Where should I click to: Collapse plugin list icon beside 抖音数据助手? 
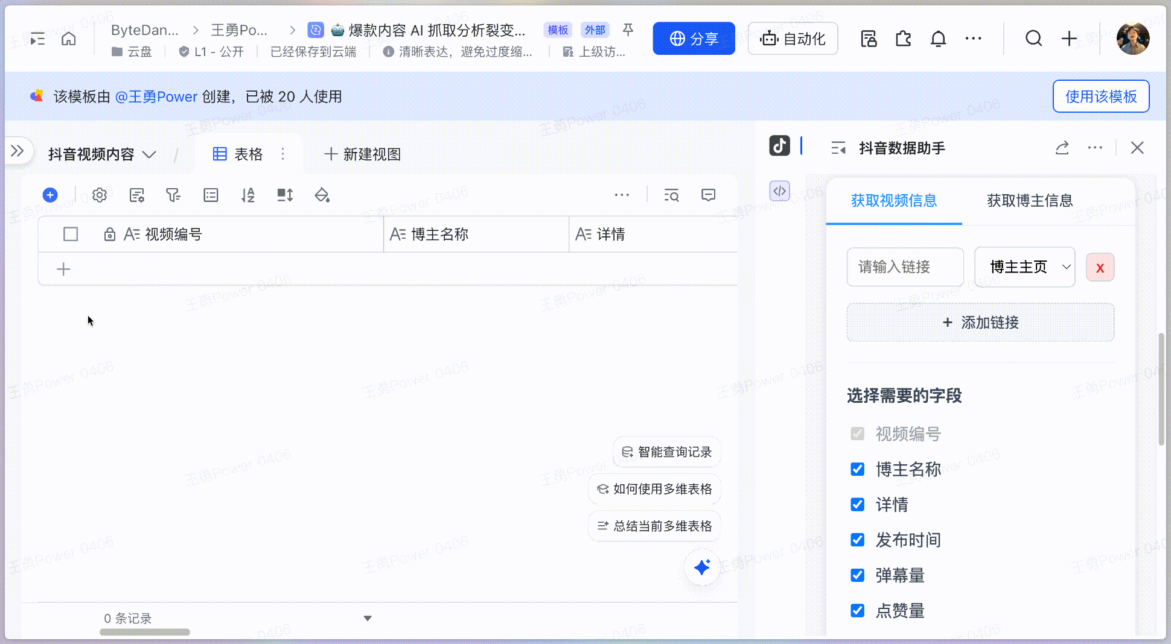click(838, 148)
